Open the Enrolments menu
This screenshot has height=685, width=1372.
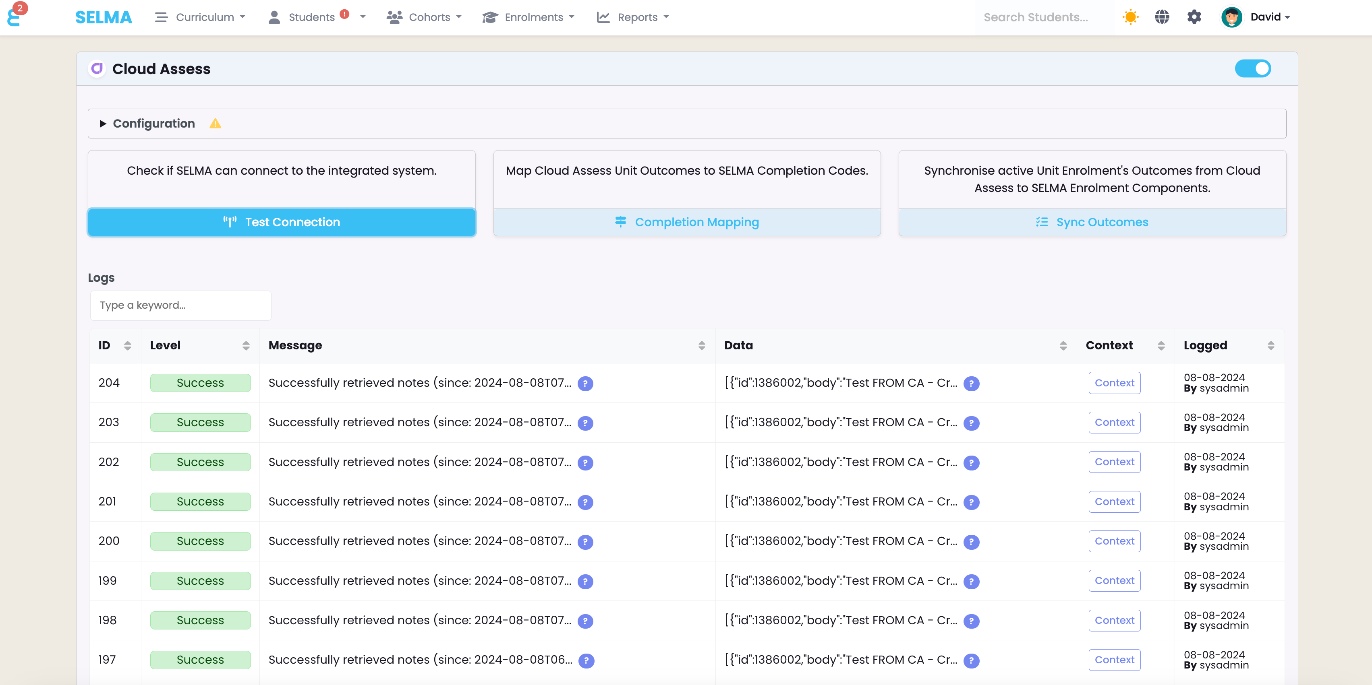pos(528,17)
